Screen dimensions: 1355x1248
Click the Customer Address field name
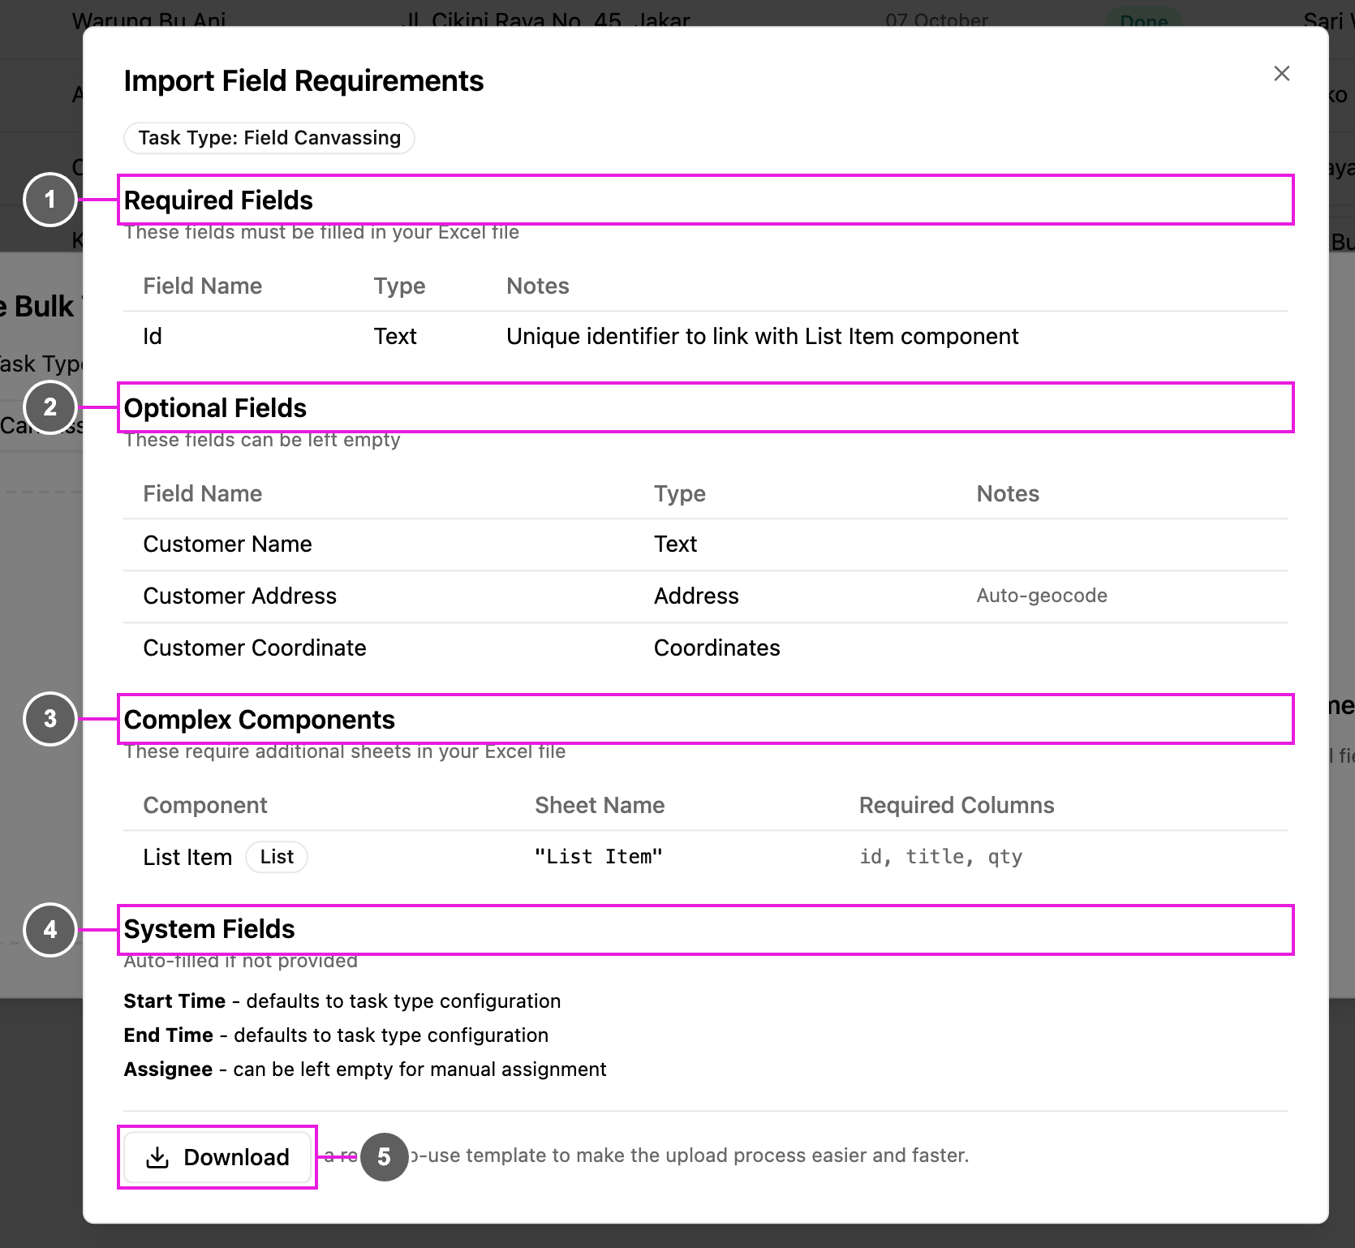point(239,596)
